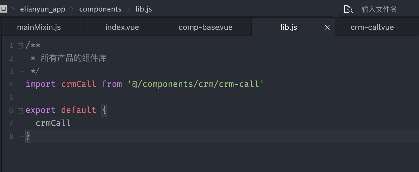This screenshot has width=419, height=172.
Task: Click the project icon before elianyun_app
Action: pyautogui.click(x=4, y=9)
